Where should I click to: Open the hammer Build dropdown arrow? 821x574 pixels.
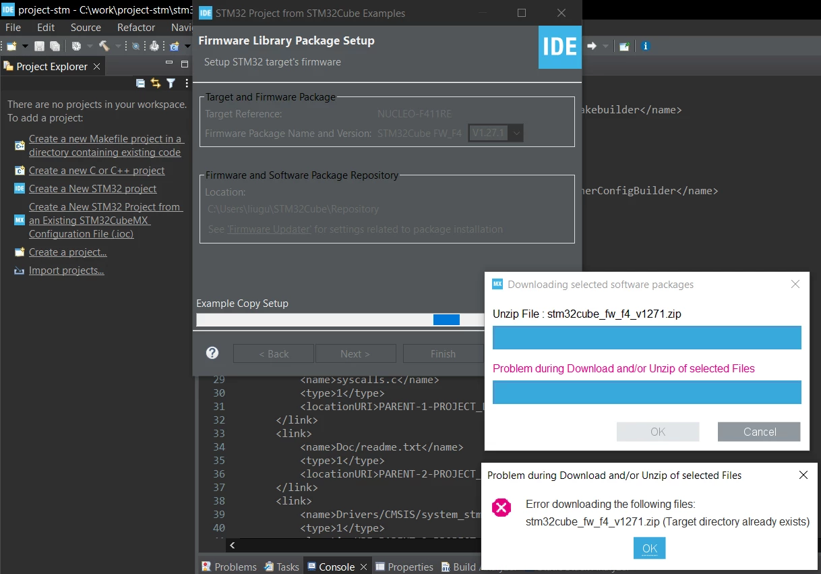coord(118,46)
